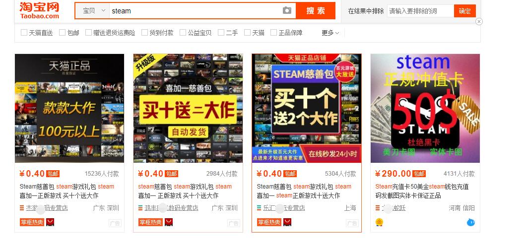Click the camera image-search icon
This screenshot has width=525, height=240.
pyautogui.click(x=287, y=11)
